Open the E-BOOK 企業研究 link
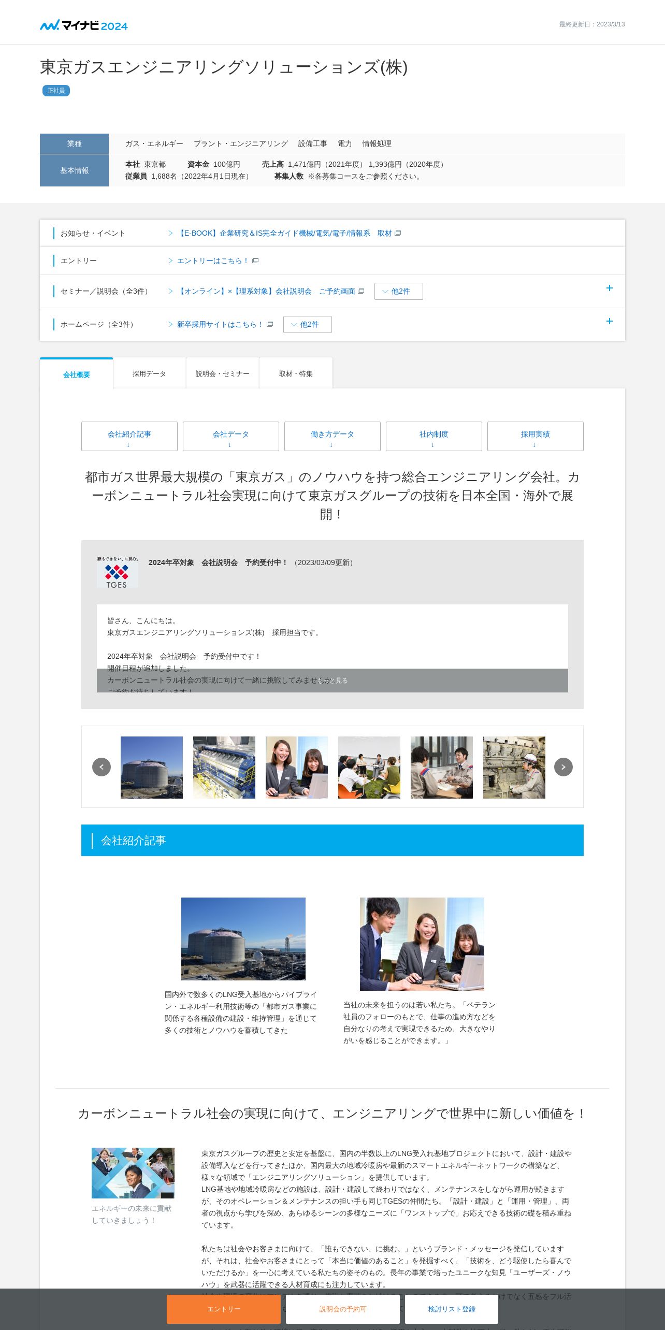 [284, 233]
